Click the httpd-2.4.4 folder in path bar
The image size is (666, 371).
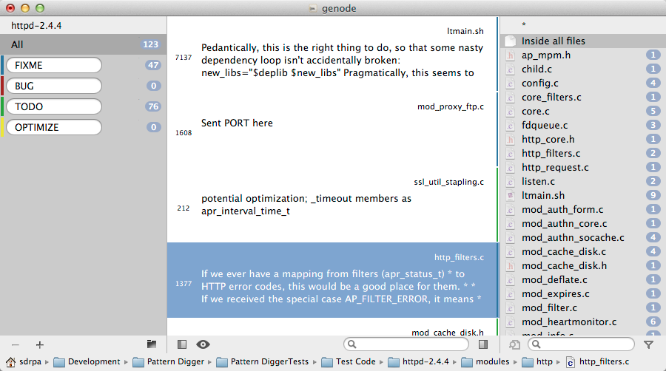point(418,361)
